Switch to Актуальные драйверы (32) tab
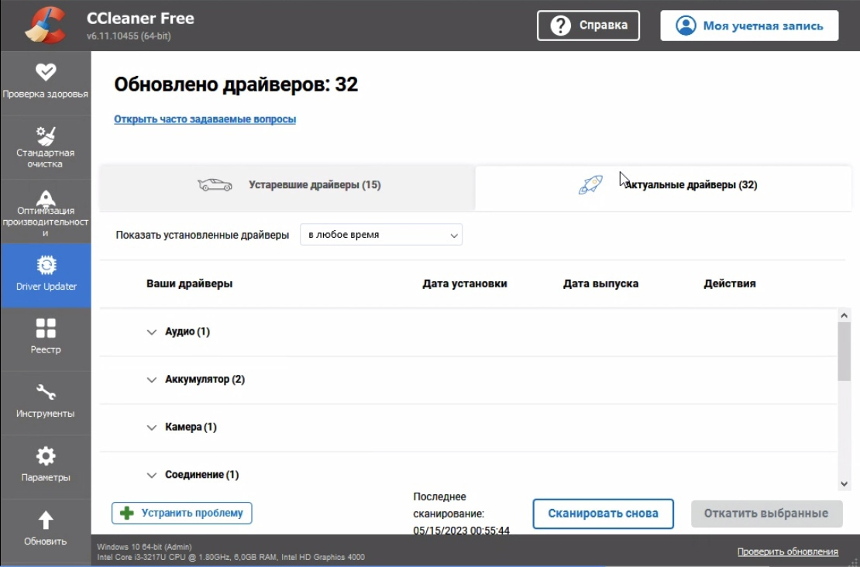860x567 pixels. point(663,187)
